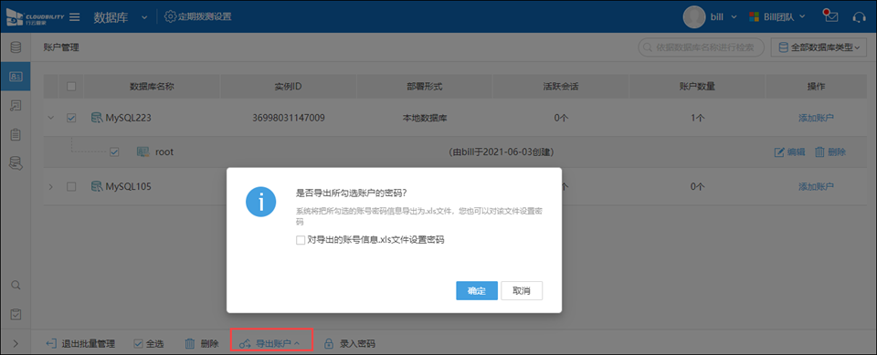Enable password for exported .xls file checkbox
877x355 pixels.
tap(301, 240)
